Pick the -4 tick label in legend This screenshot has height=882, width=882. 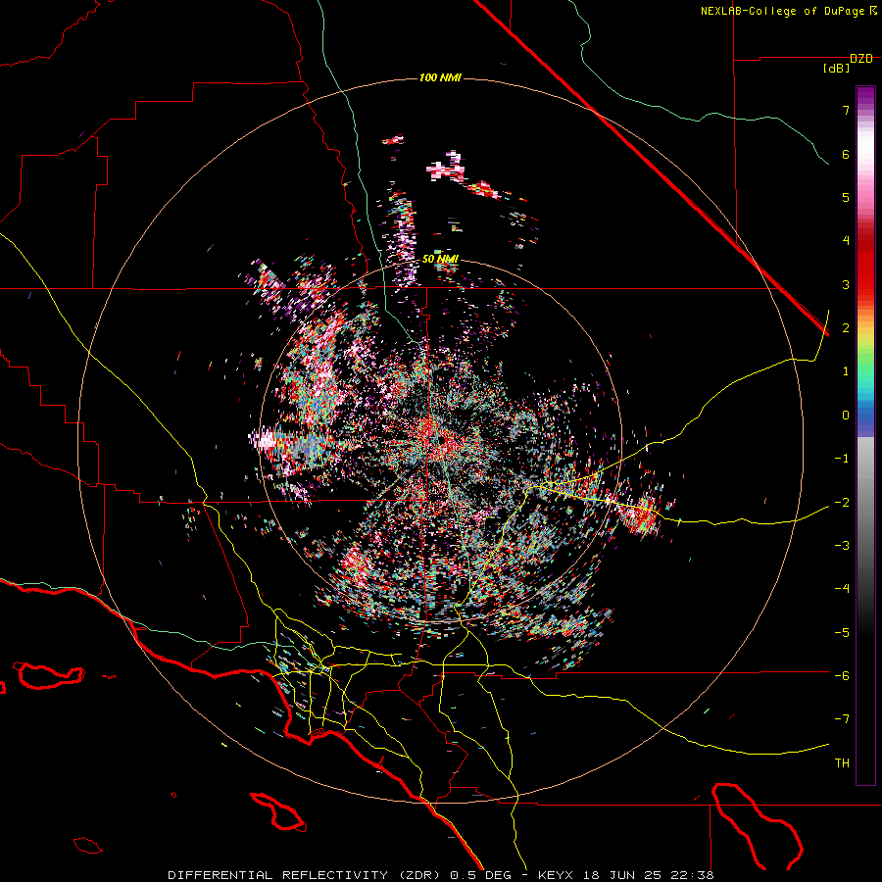pyautogui.click(x=842, y=589)
